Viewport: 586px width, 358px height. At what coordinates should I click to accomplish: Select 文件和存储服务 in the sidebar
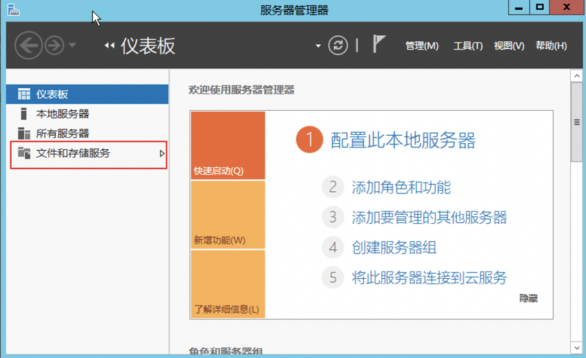click(88, 154)
